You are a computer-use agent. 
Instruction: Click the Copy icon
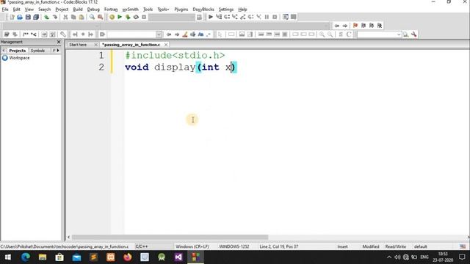73,17
